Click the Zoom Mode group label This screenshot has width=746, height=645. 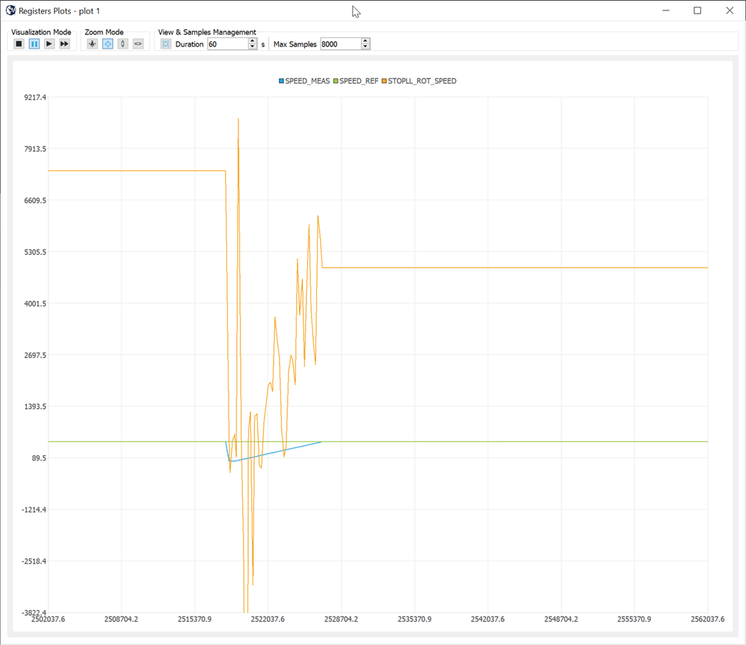[x=104, y=32]
